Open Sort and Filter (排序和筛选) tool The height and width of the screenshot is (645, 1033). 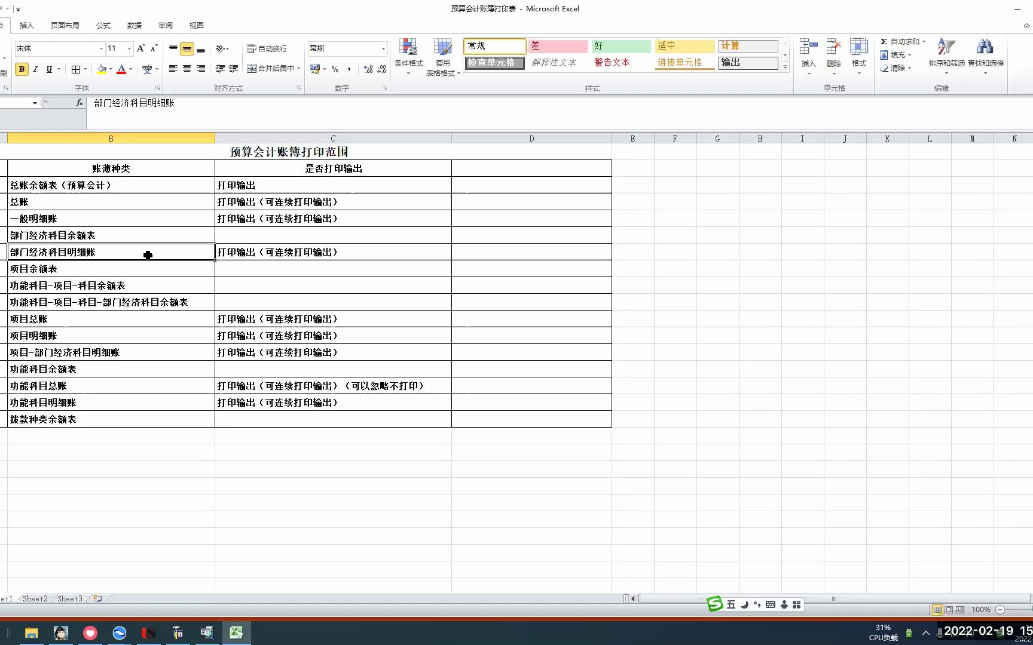tap(945, 54)
